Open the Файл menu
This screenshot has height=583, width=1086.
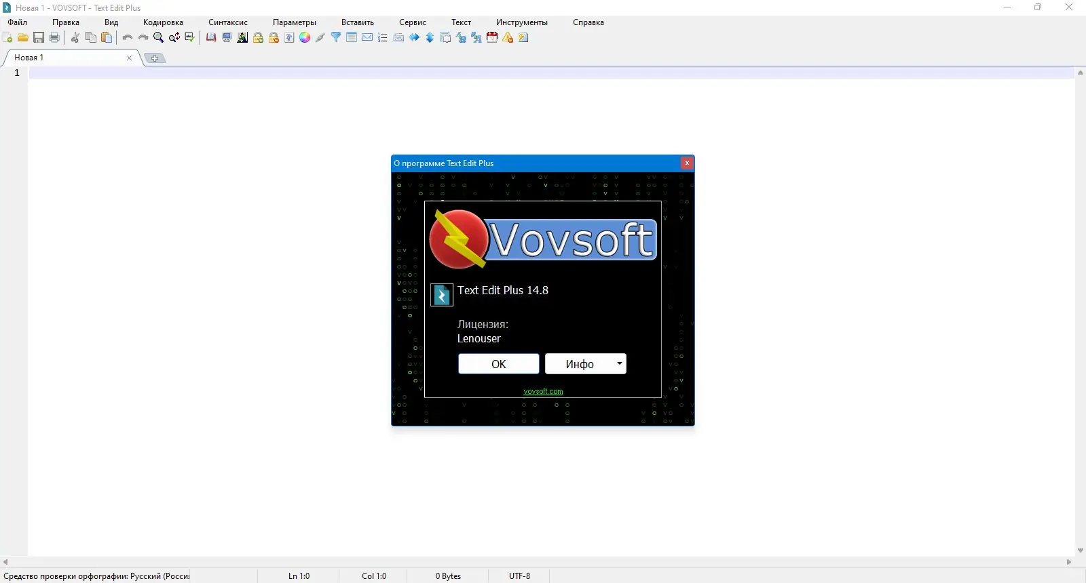18,22
